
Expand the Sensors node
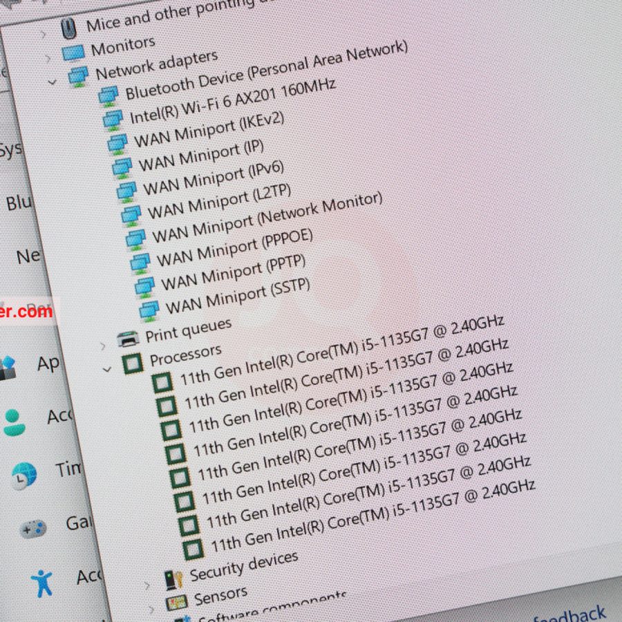[151, 609]
